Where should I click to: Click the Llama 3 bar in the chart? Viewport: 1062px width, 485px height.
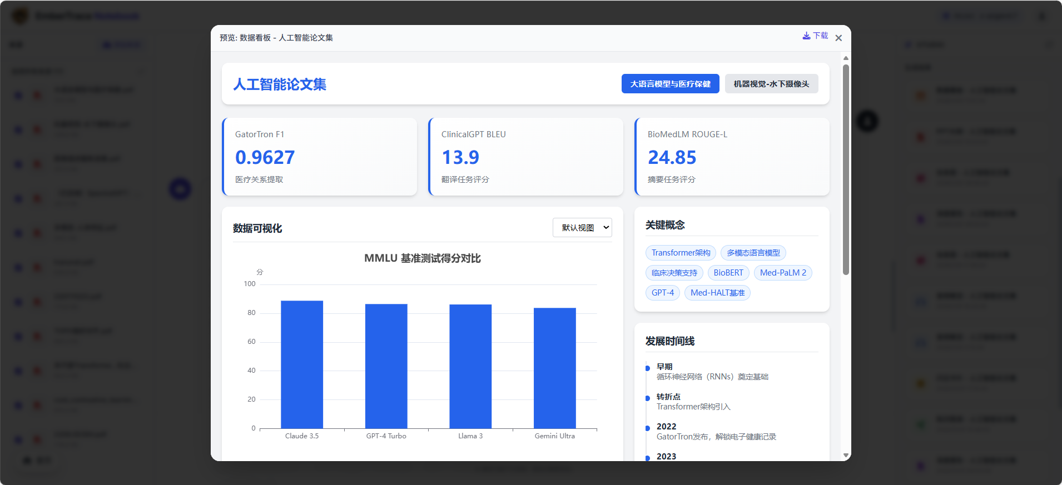tap(470, 367)
